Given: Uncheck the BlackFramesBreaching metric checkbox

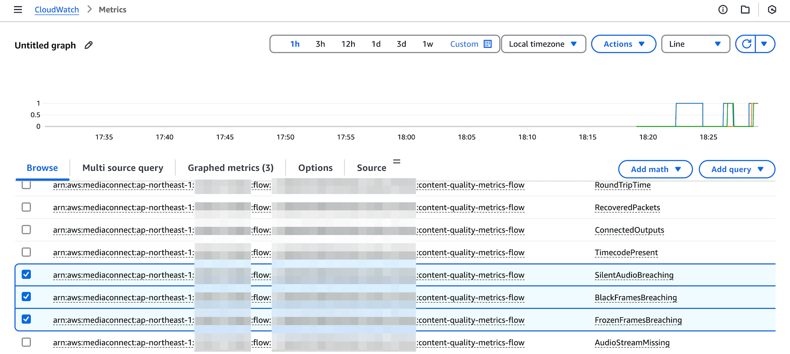Looking at the screenshot, I should click(26, 297).
